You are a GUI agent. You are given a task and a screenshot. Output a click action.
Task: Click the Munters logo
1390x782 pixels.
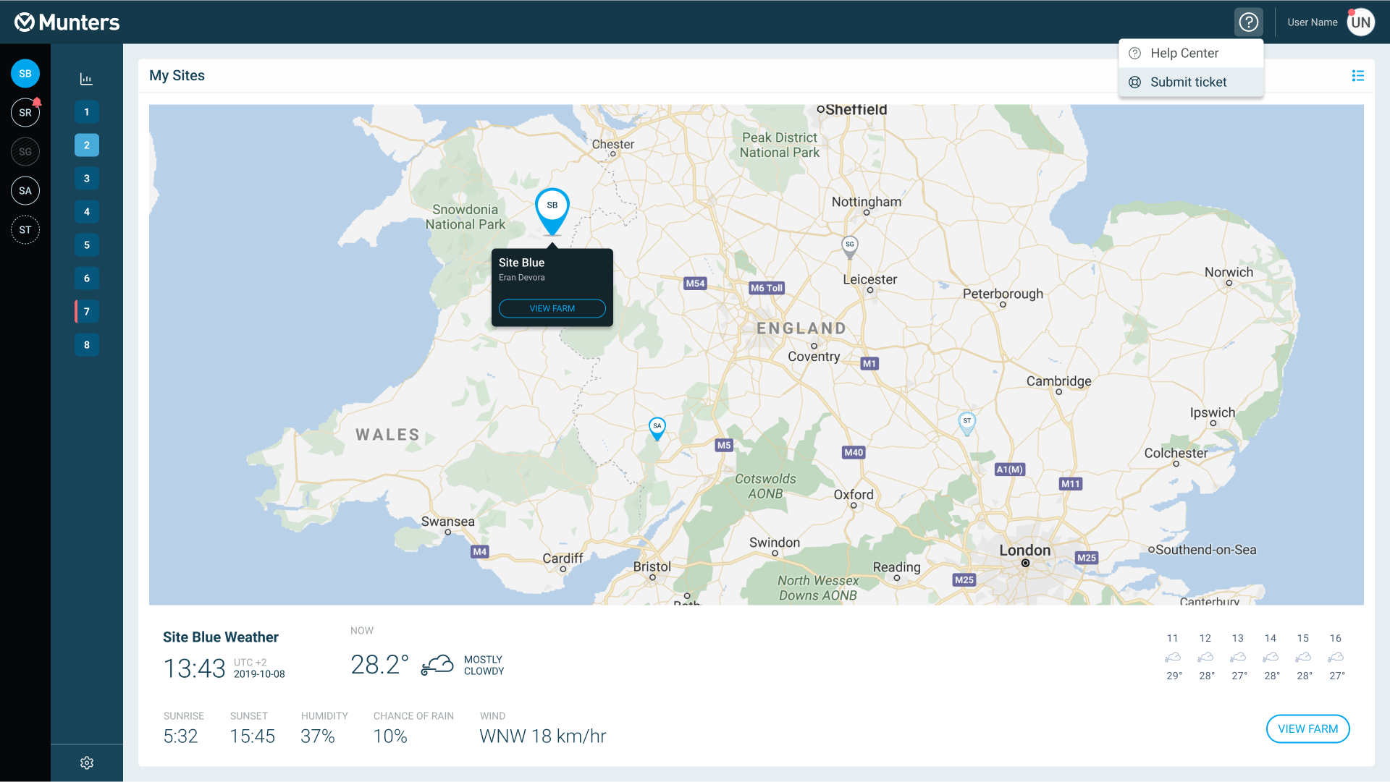coord(67,22)
